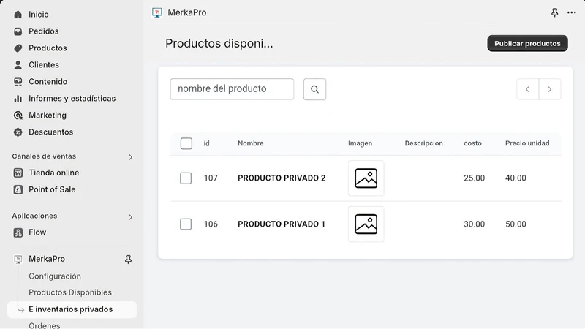
Task: Click the Marketing target icon
Action: click(x=18, y=116)
